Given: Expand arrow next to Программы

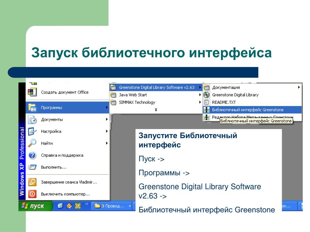Looking at the screenshot, I should click(x=107, y=108).
